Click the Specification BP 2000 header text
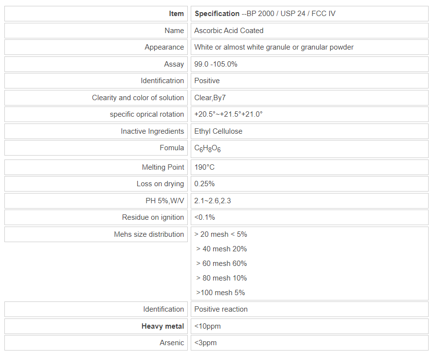This screenshot has height=352, width=433. click(x=265, y=14)
